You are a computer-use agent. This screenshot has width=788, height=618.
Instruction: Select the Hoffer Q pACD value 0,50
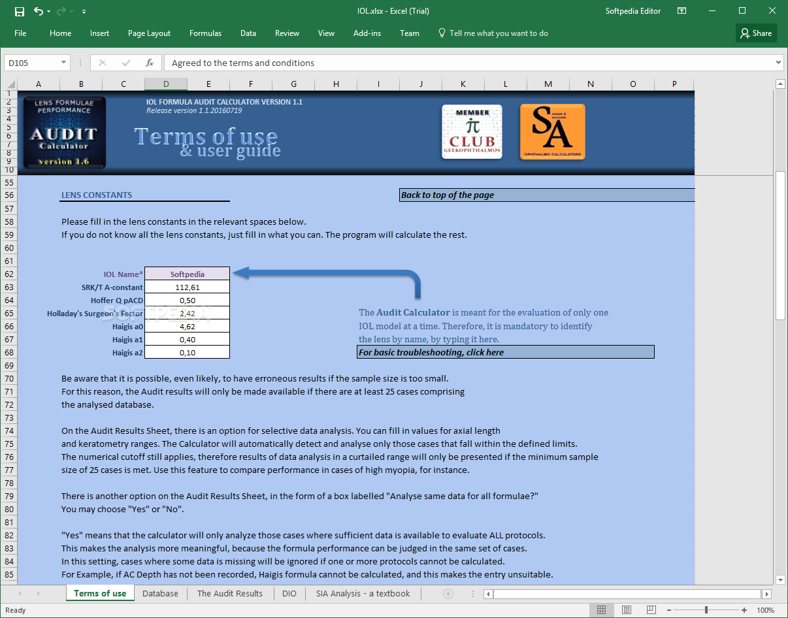(187, 300)
